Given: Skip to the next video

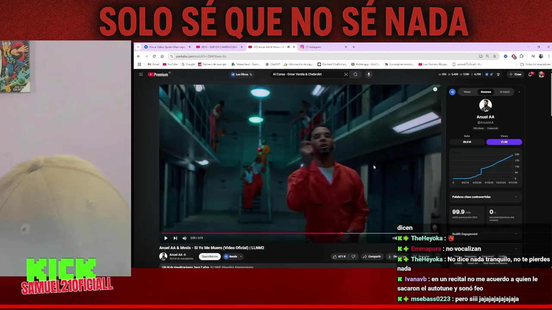Looking at the screenshot, I should [175, 238].
